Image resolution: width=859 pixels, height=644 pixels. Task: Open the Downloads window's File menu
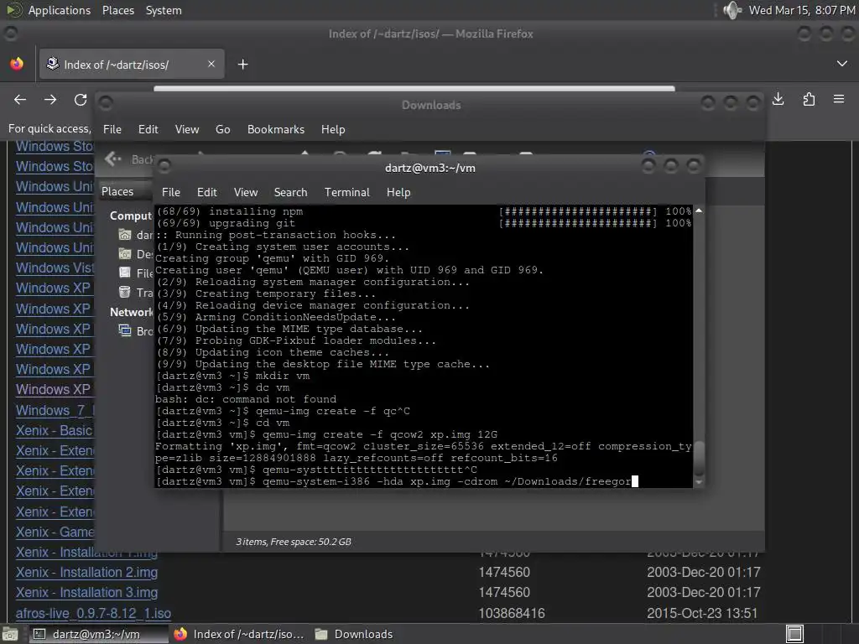coord(112,129)
